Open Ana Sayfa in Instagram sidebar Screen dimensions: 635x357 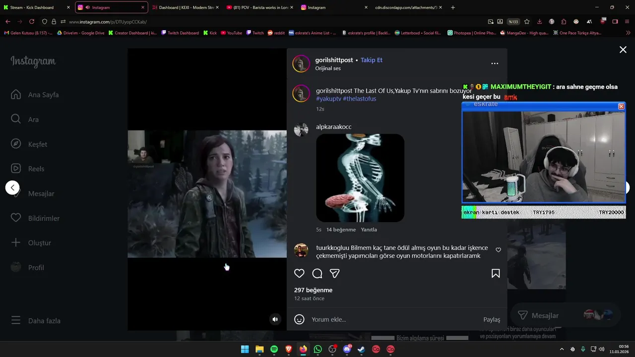point(35,95)
